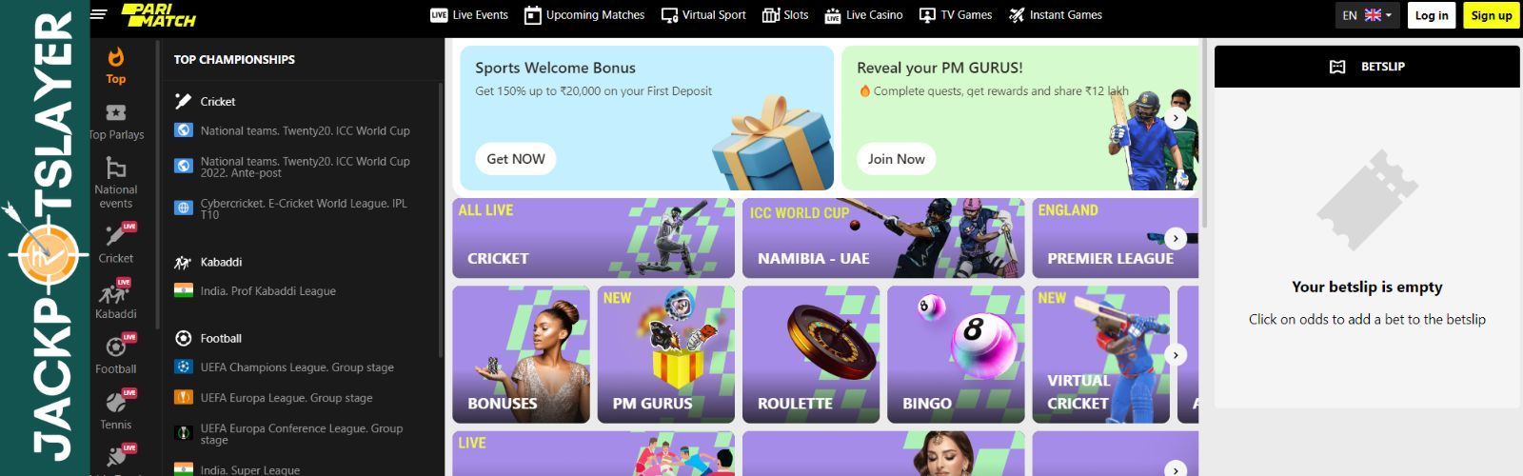1523x476 pixels.
Task: Open the Roulette game tile
Action: [811, 354]
